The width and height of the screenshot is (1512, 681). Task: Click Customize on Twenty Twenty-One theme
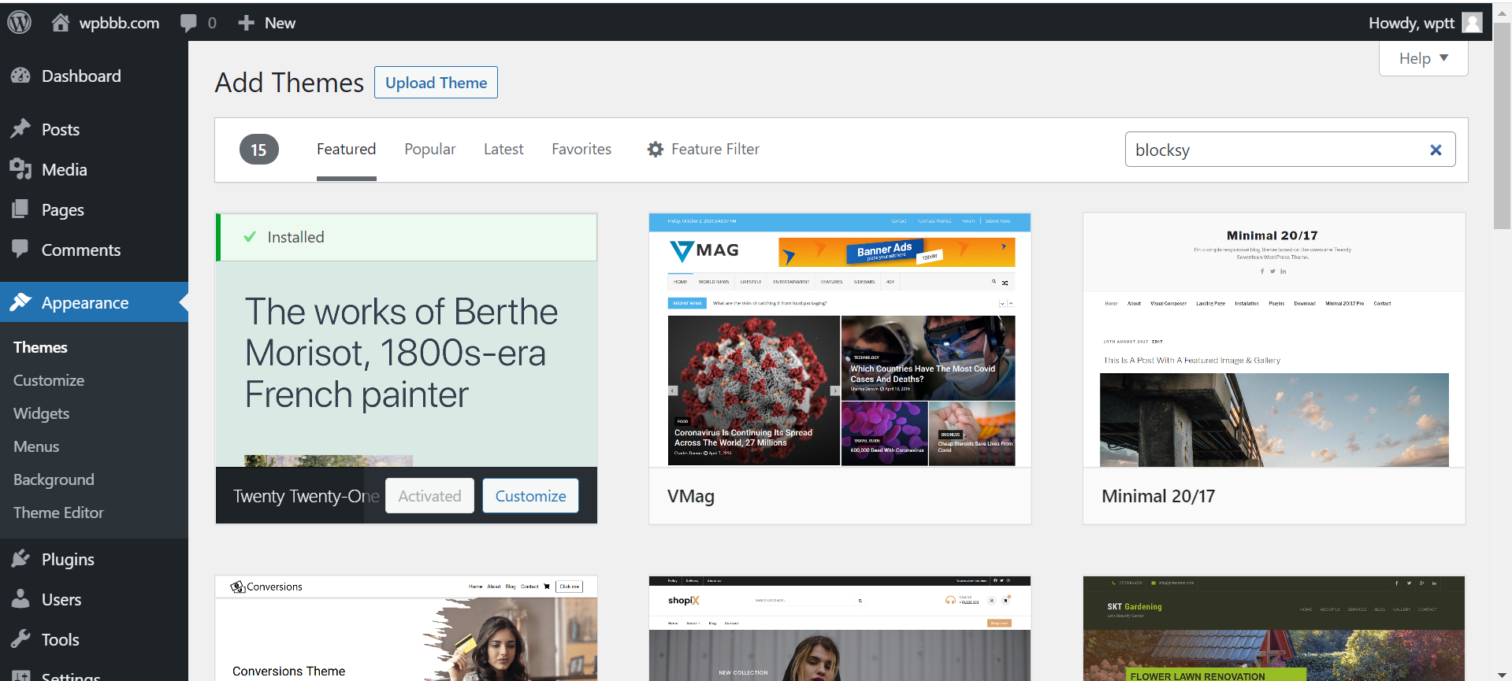530,496
